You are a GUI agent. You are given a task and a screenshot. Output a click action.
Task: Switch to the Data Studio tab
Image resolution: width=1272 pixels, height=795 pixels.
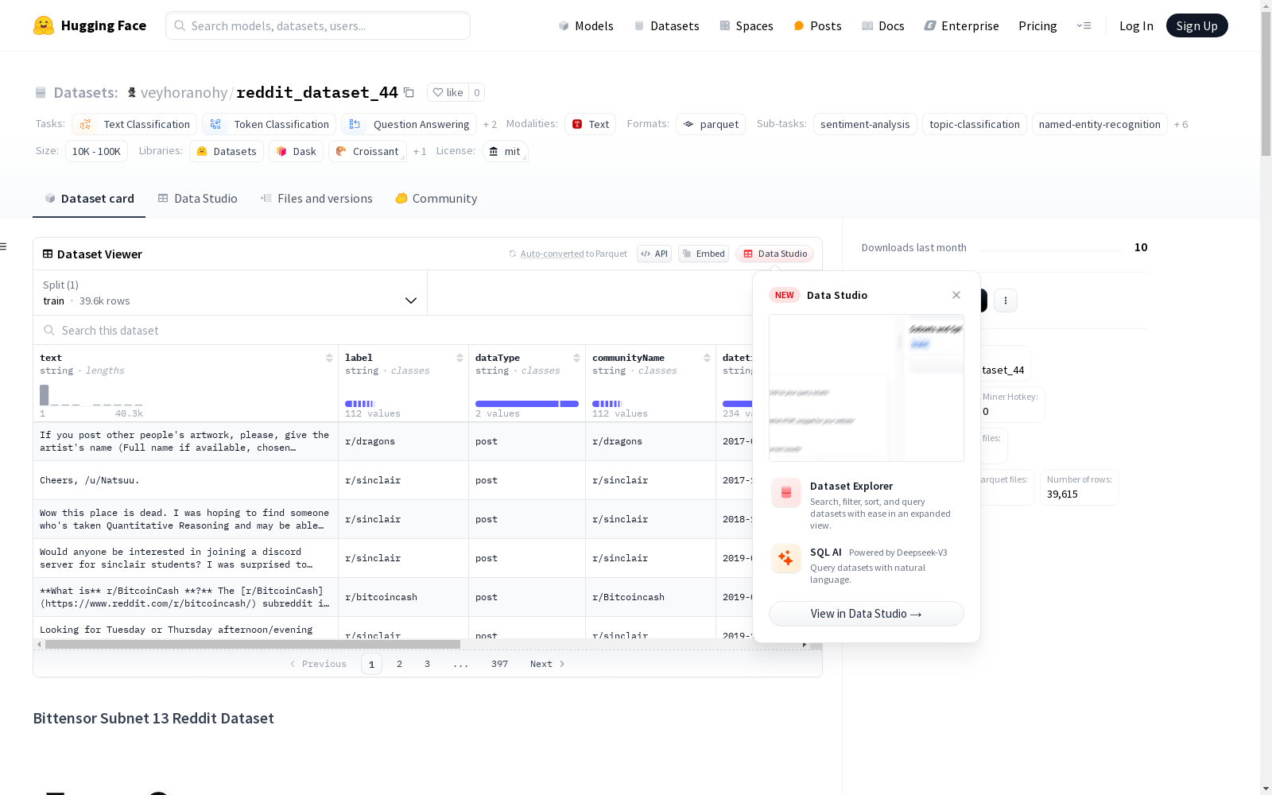tap(197, 199)
